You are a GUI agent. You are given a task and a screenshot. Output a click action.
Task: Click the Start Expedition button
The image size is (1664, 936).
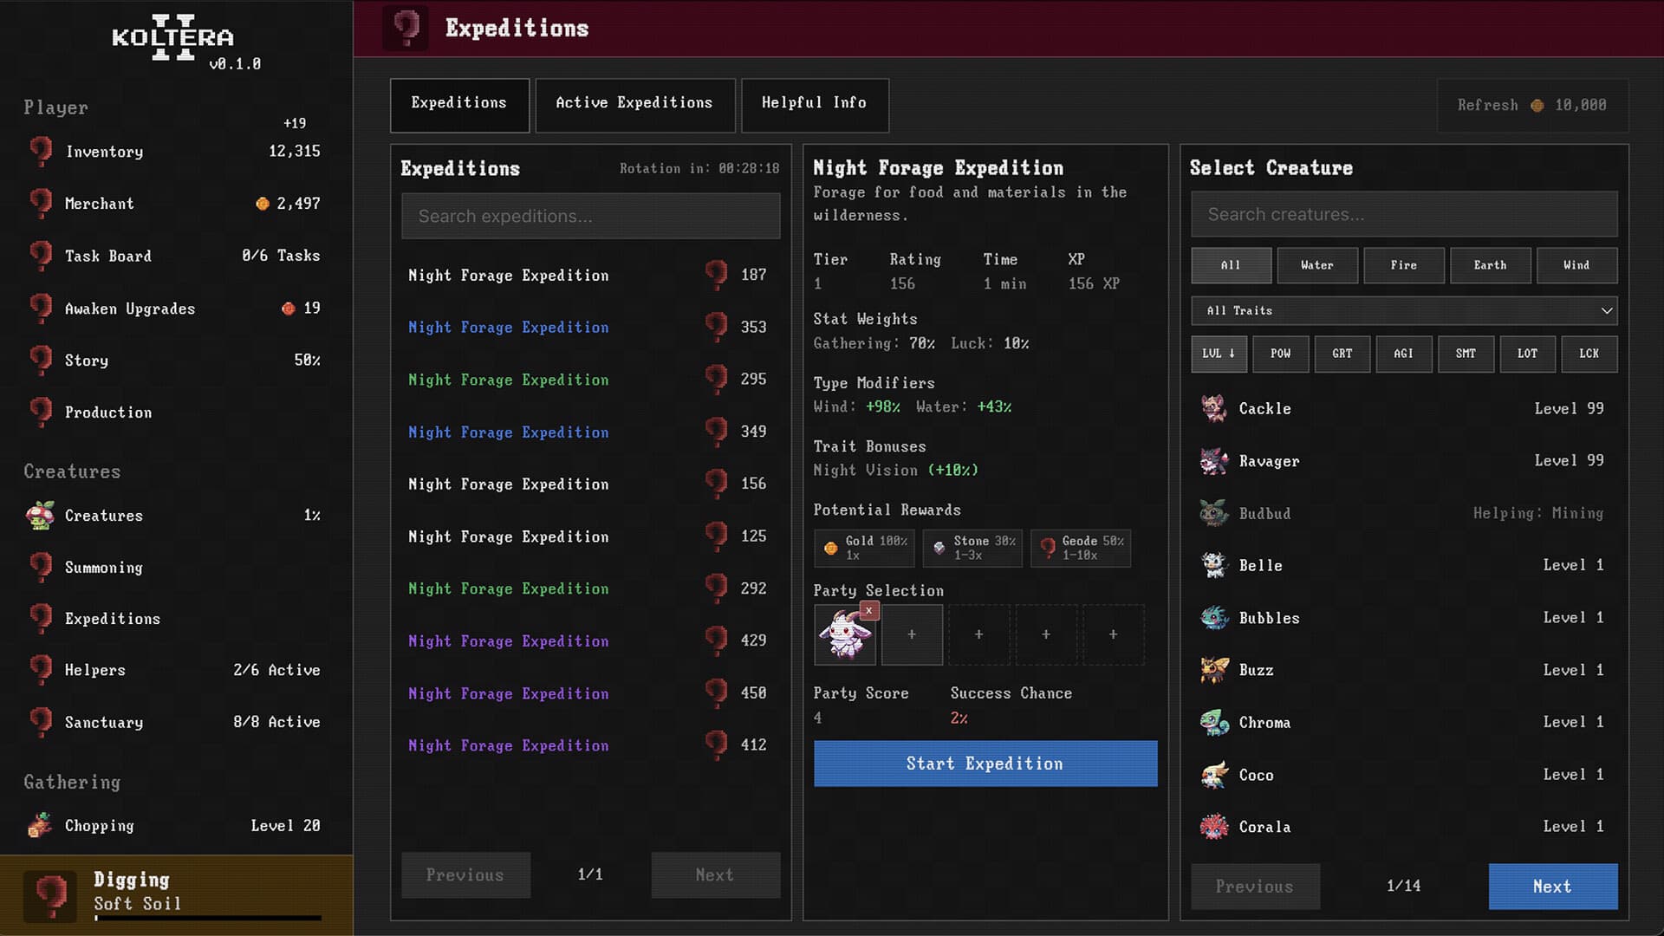point(985,764)
